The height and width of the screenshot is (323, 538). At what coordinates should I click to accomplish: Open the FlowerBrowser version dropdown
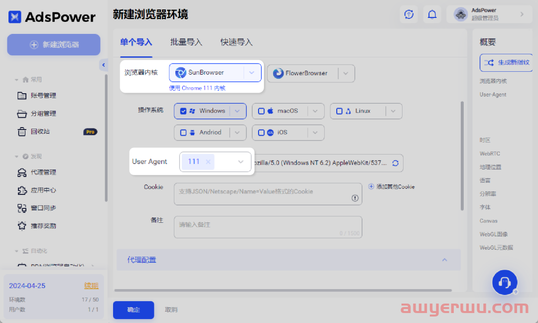click(346, 73)
